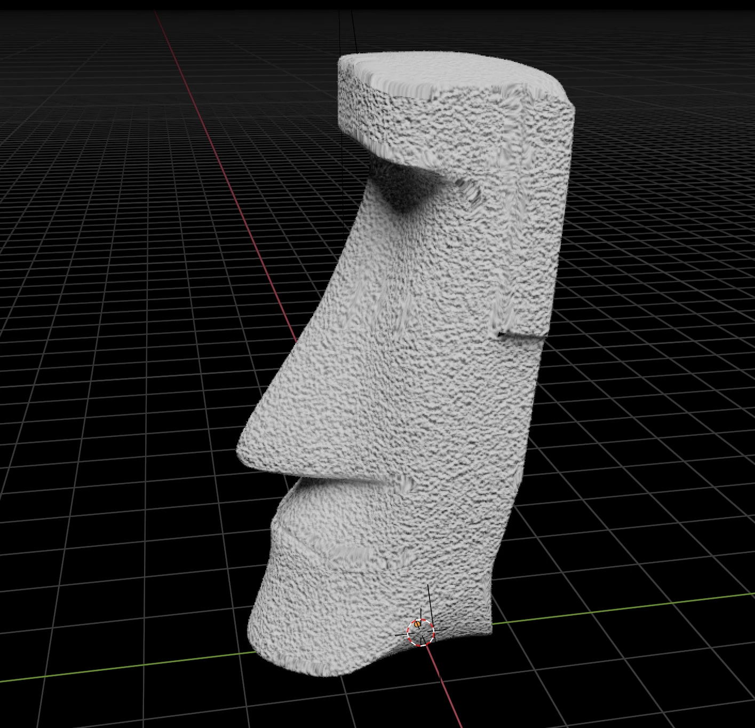Click the red-white 3D cursor ring
755x728 pixels.
click(x=420, y=632)
